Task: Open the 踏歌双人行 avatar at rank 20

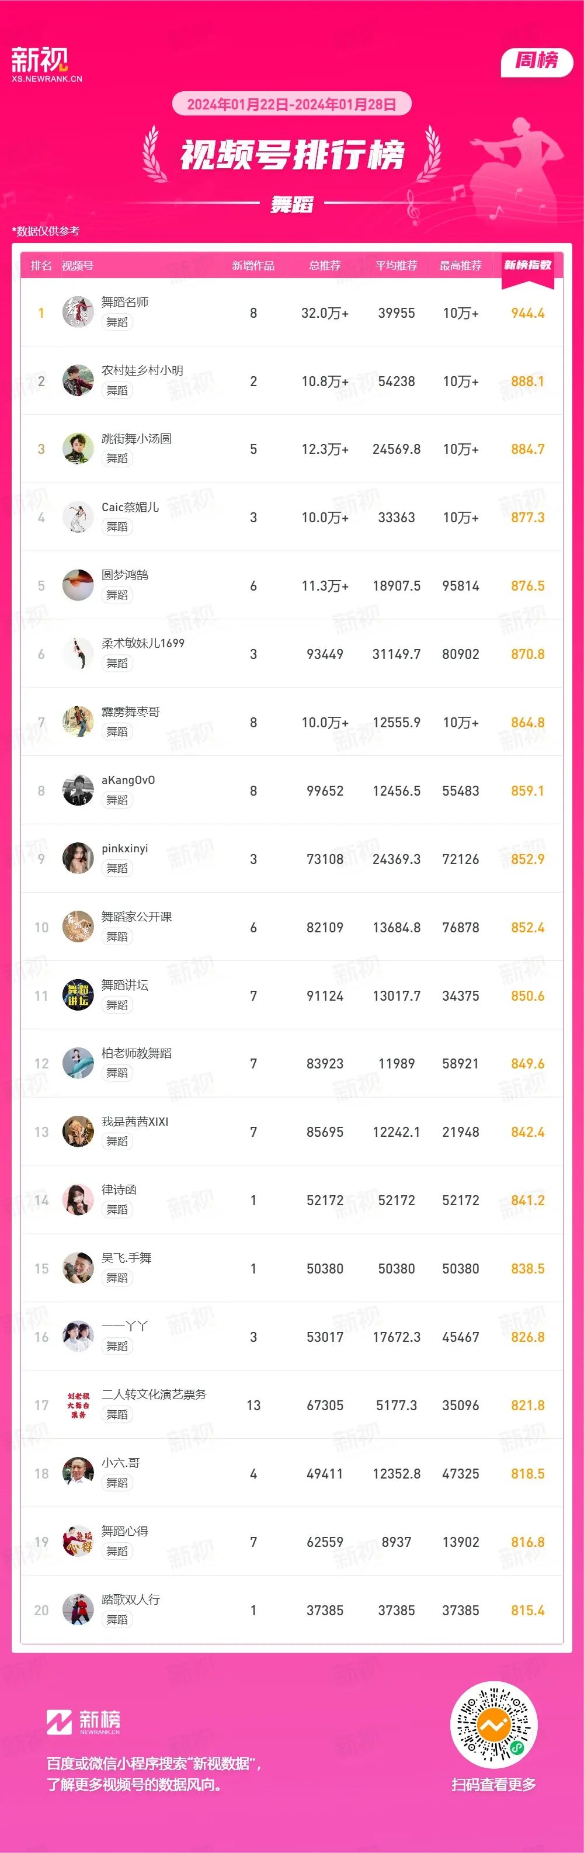Action: pos(78,1610)
